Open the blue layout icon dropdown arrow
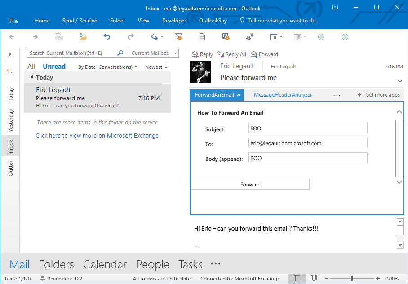This screenshot has height=284, width=408. [x=281, y=37]
